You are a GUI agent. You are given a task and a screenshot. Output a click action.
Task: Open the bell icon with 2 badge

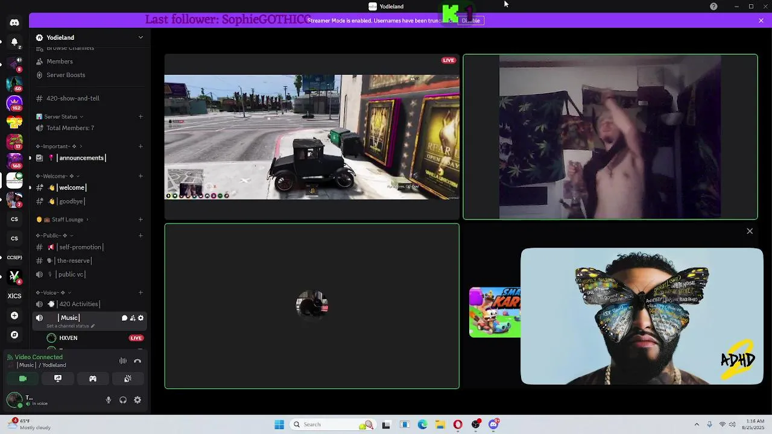(14, 43)
